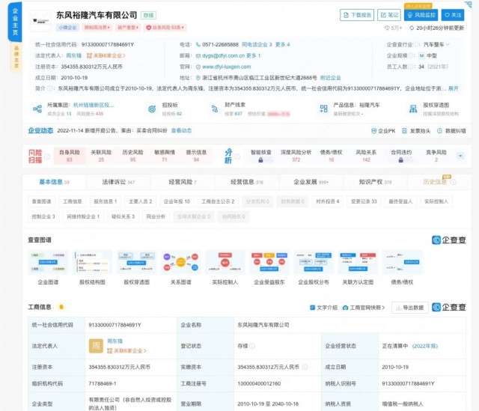This screenshot has height=411, width=479.
Task: Open 查看动态 link in 企业动态
Action: (x=181, y=130)
